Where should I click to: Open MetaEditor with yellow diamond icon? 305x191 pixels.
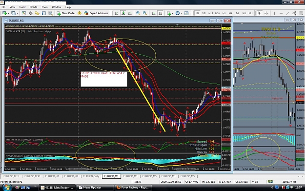(x=80, y=13)
